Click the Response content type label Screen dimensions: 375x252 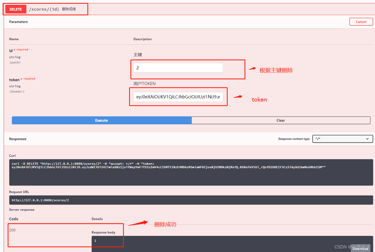pyautogui.click(x=294, y=139)
